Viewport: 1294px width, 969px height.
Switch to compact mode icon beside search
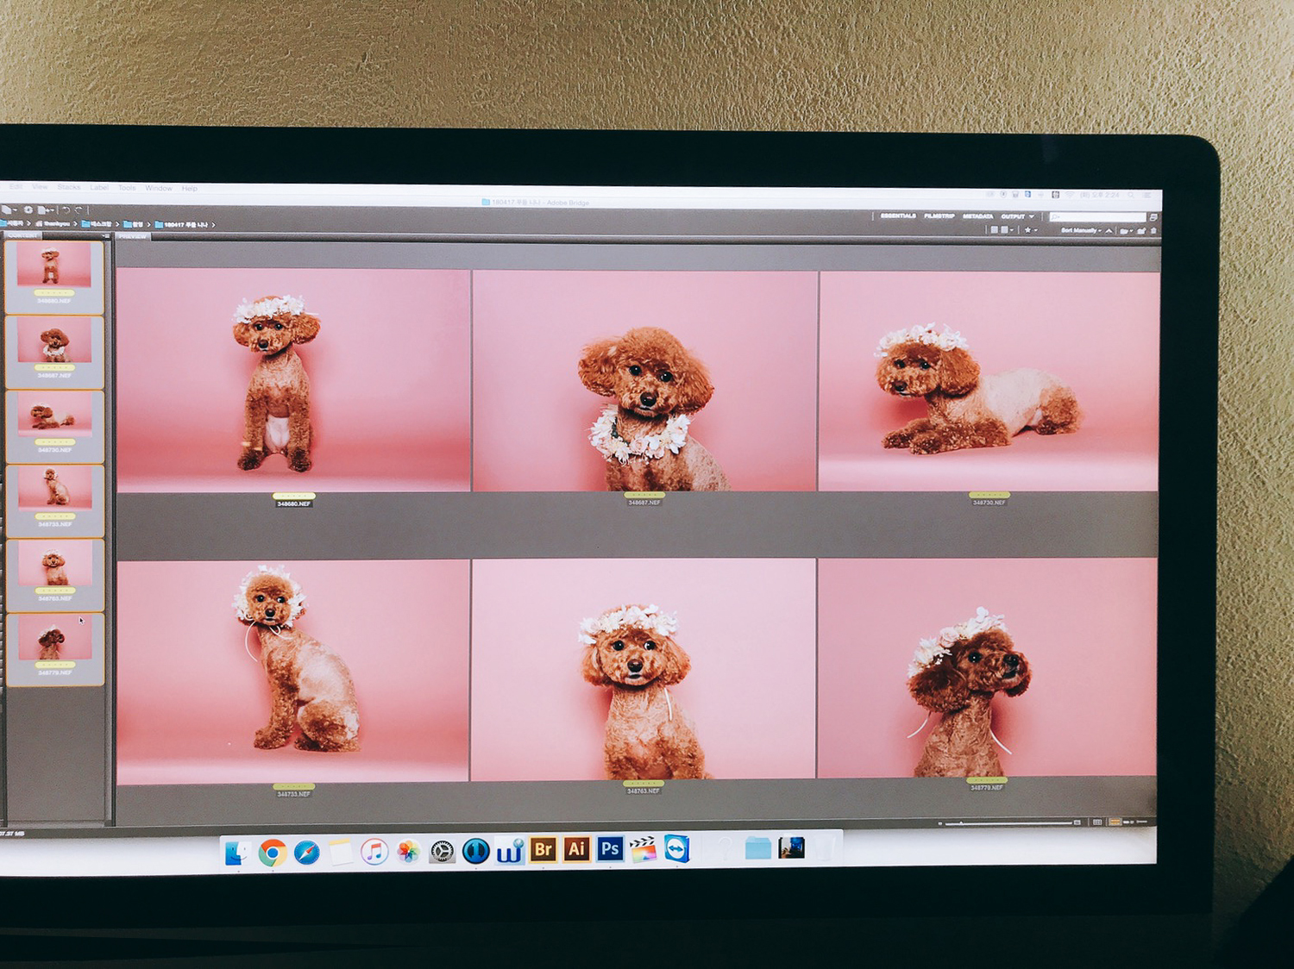point(1153,217)
